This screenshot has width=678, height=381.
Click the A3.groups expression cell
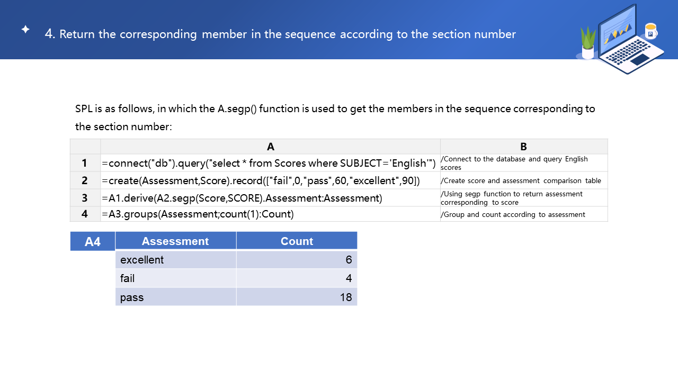[x=198, y=214]
